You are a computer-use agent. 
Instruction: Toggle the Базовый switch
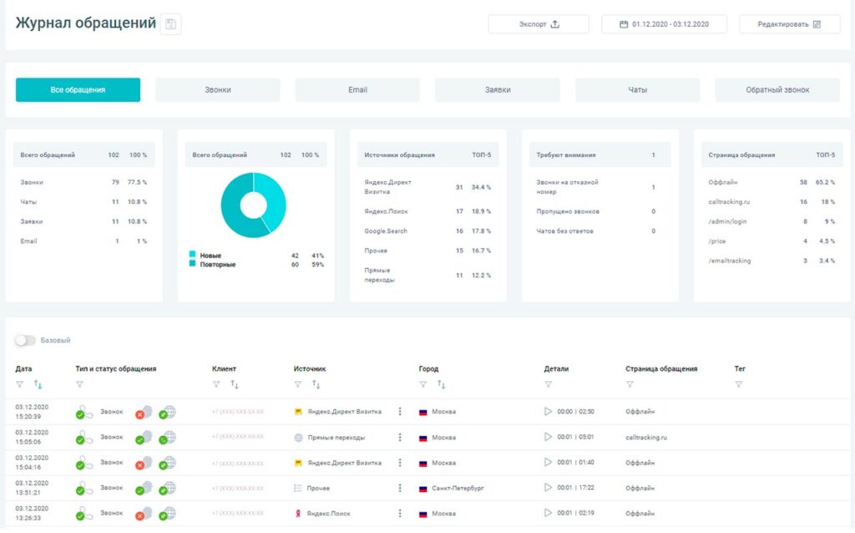(x=26, y=340)
